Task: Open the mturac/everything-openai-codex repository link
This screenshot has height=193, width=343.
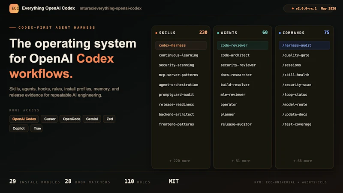Action: point(111,8)
